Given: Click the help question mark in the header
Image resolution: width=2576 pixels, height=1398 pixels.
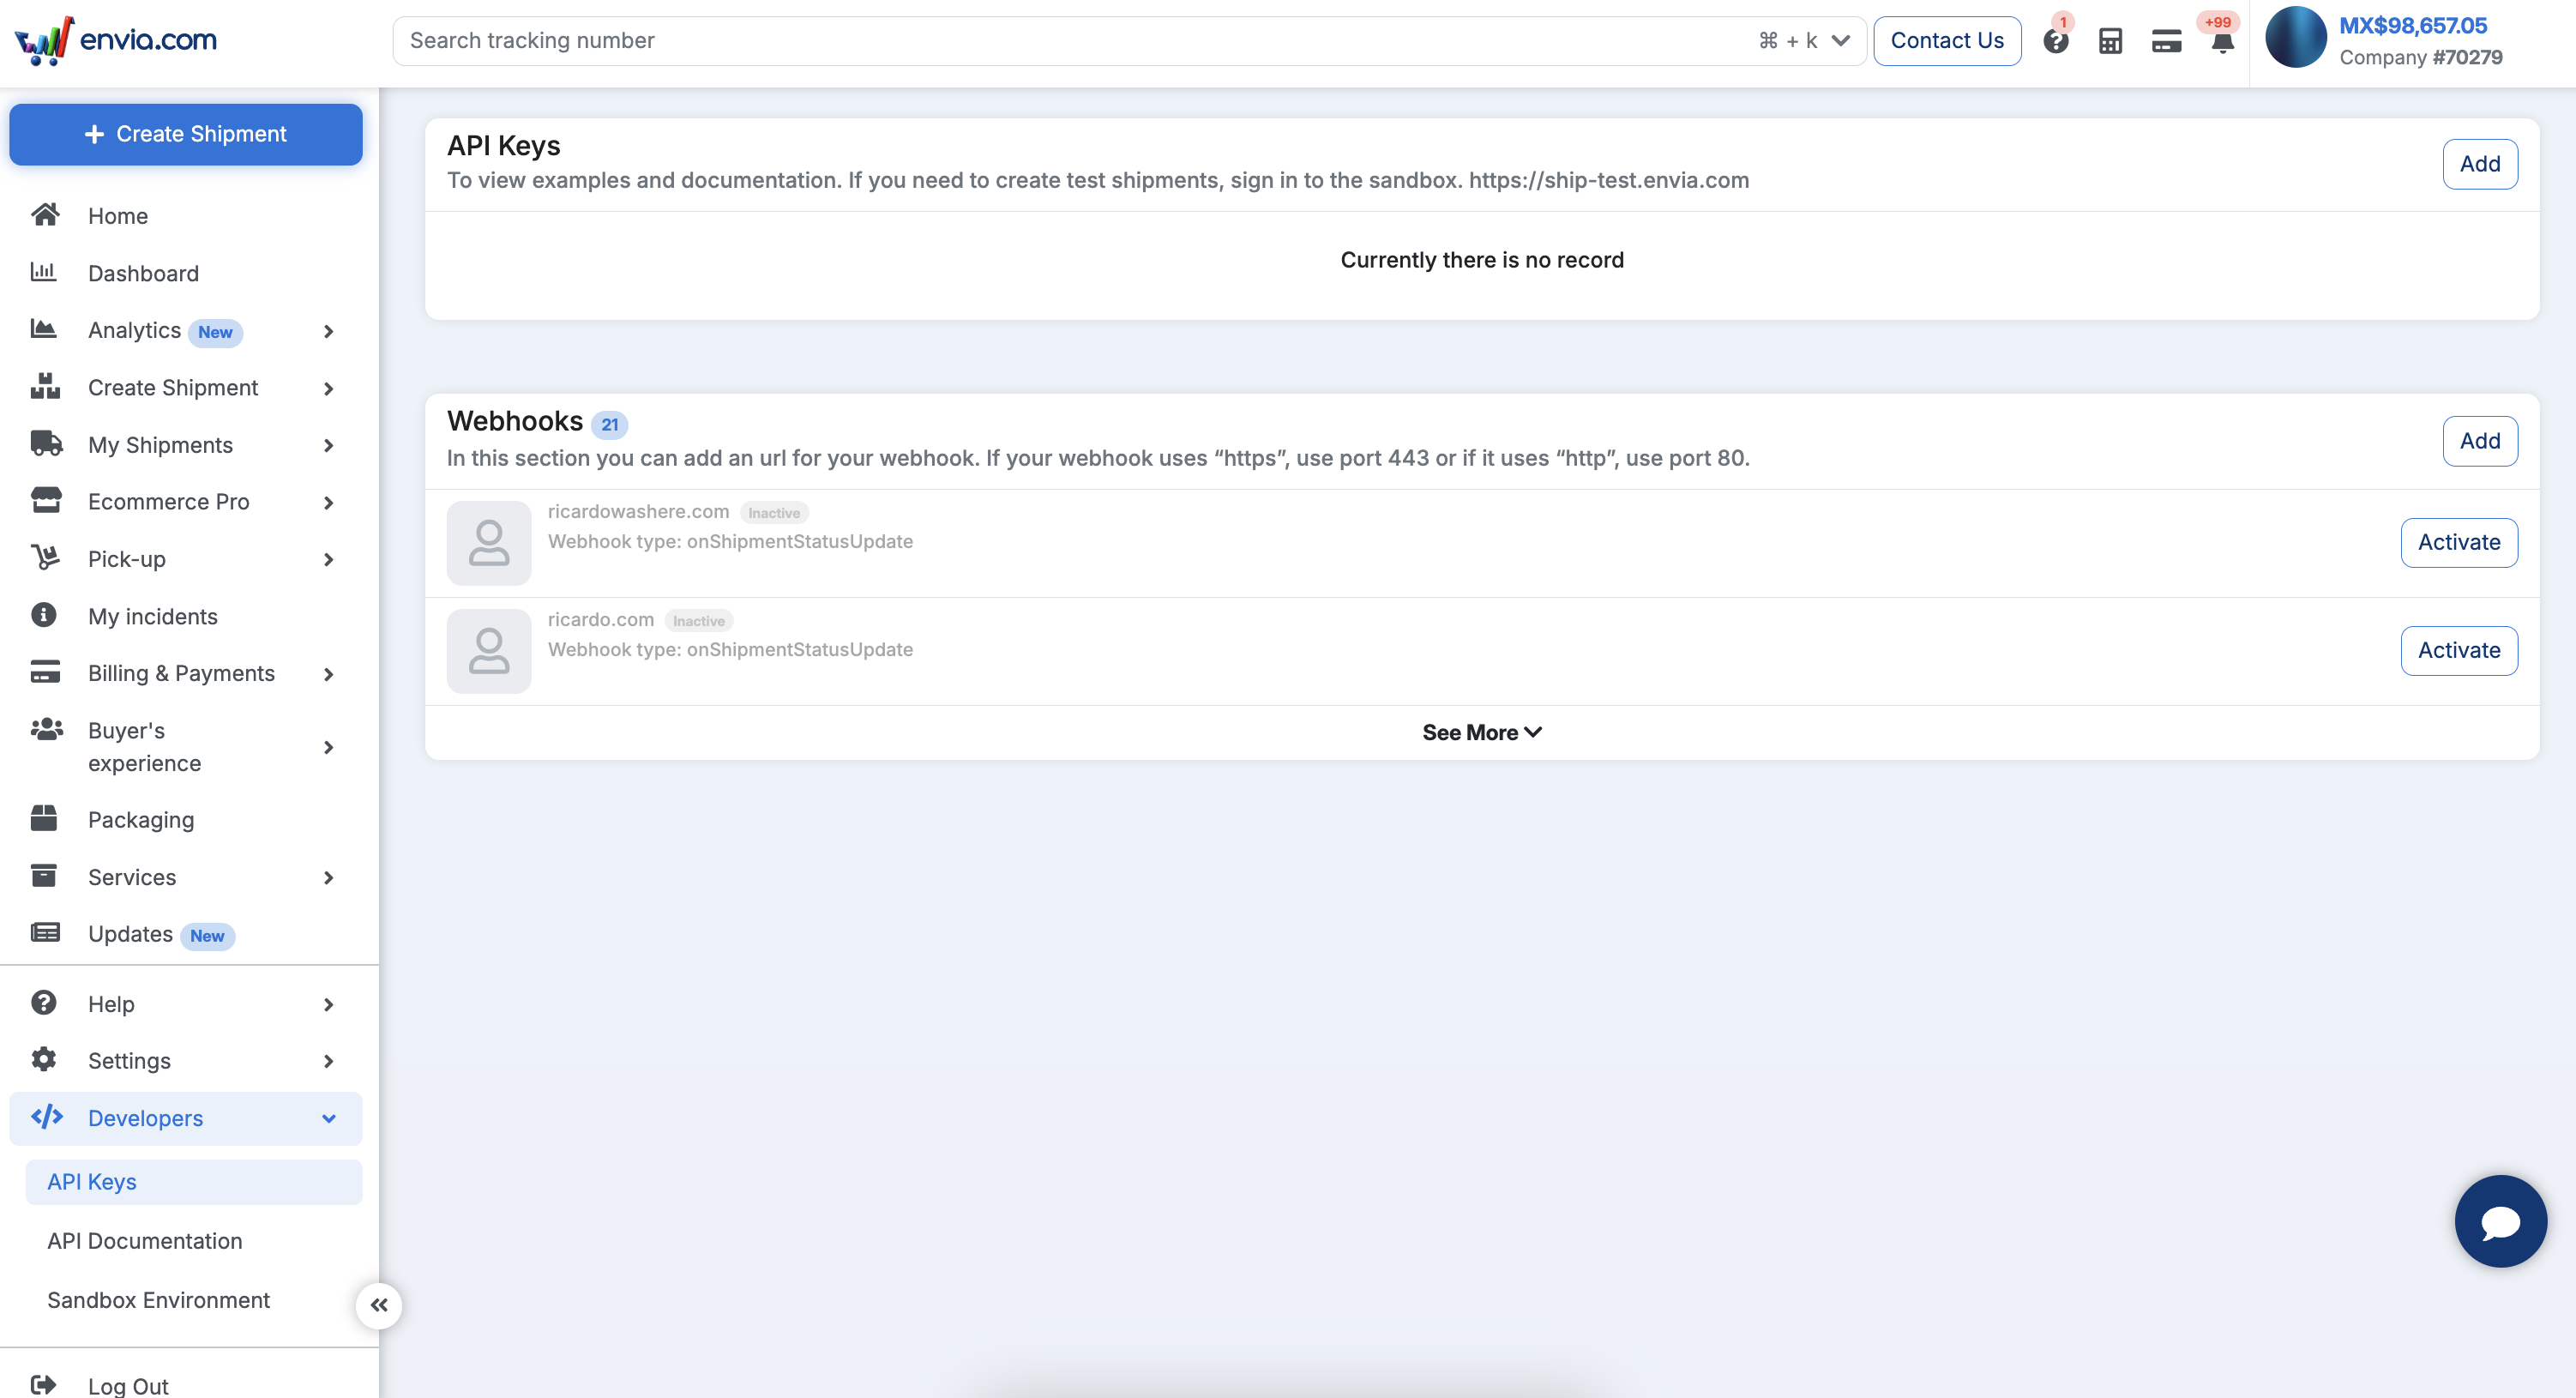Looking at the screenshot, I should tap(2055, 41).
